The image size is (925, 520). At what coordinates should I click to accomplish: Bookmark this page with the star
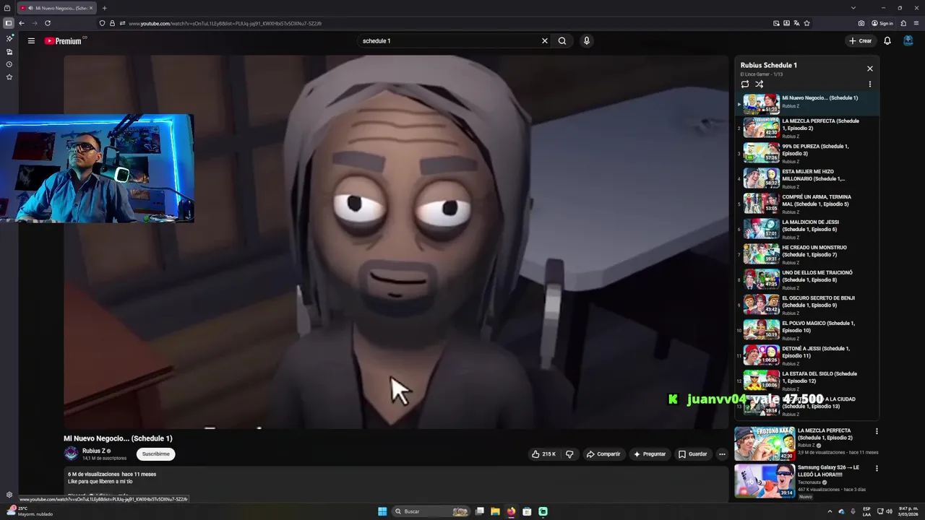(807, 23)
